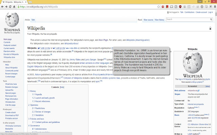The image size is (217, 135).
Task: Open Community portal
Action: click(12, 71)
